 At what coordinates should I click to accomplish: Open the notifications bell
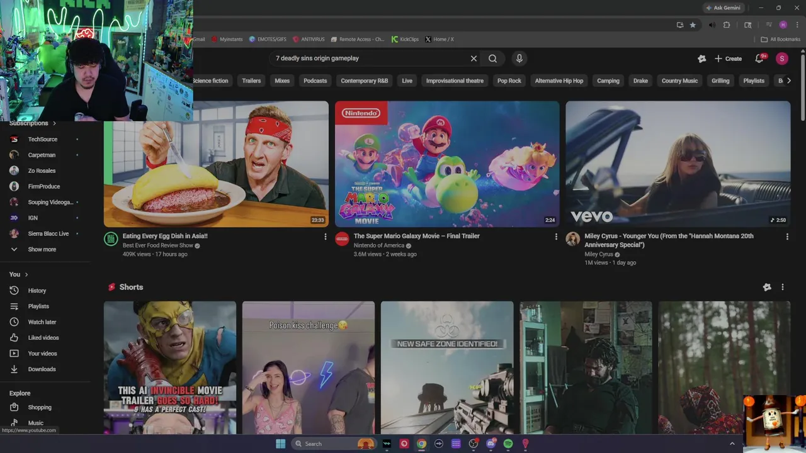pyautogui.click(x=759, y=59)
